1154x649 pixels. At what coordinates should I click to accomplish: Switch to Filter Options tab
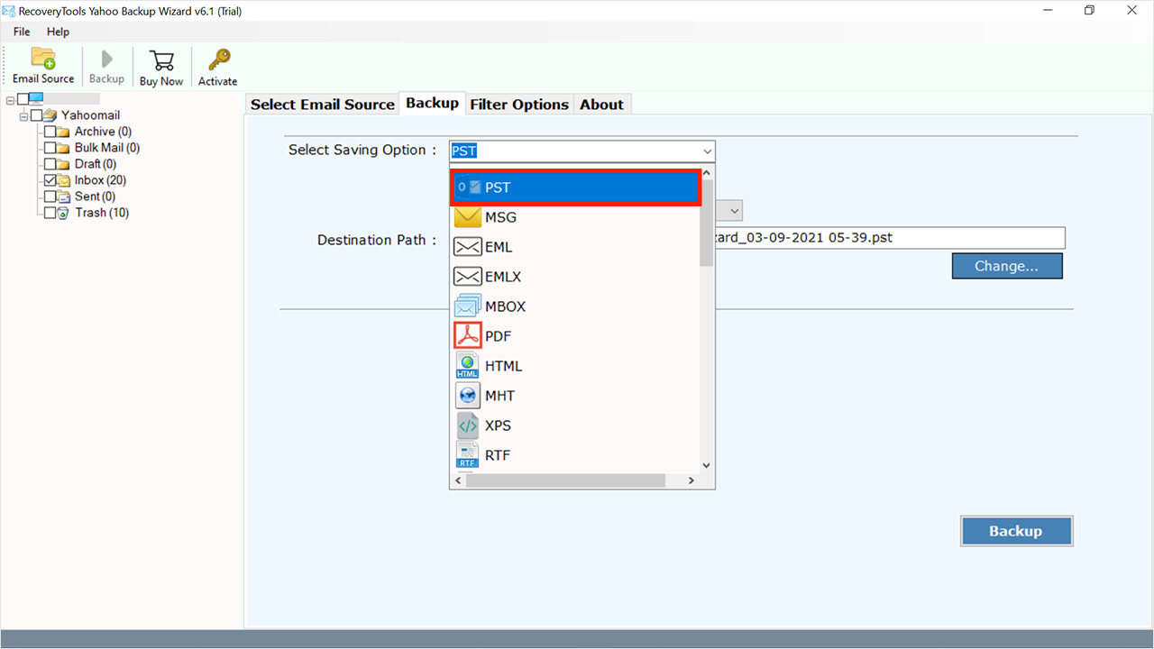point(519,105)
